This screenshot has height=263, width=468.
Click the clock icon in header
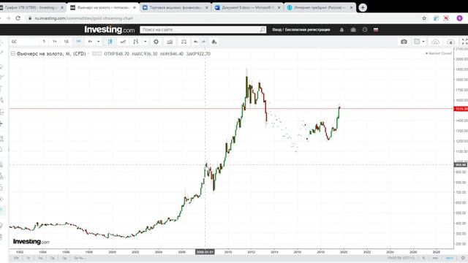click(x=365, y=30)
